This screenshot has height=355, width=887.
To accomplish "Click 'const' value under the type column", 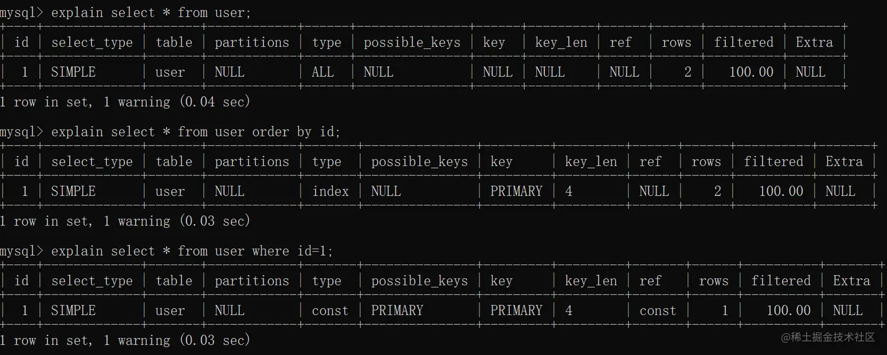I will pyautogui.click(x=330, y=310).
